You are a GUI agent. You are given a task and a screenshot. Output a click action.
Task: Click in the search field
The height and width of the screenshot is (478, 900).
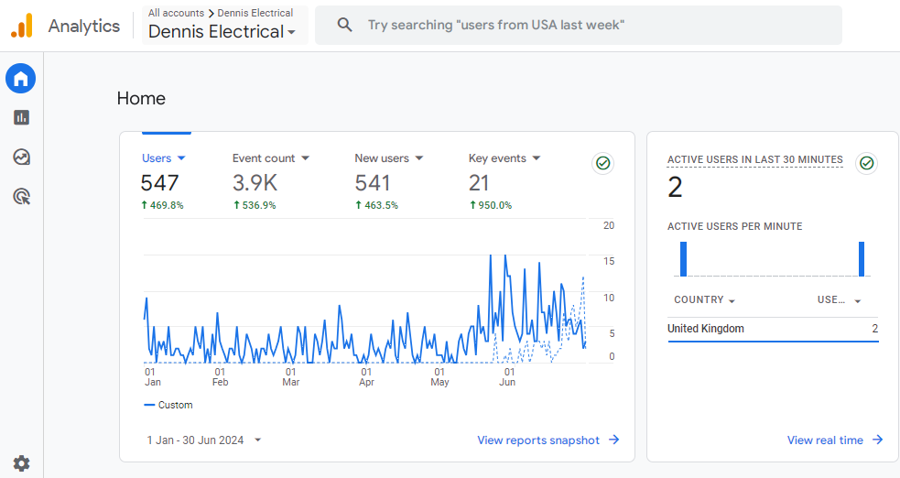579,26
